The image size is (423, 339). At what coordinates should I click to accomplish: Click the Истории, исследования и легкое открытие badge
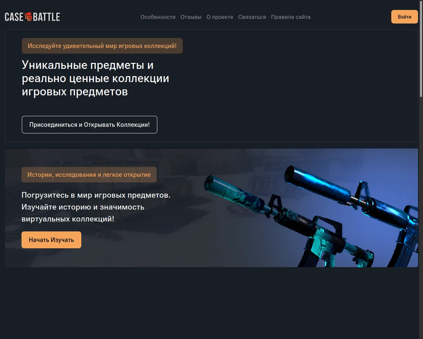pyautogui.click(x=89, y=175)
